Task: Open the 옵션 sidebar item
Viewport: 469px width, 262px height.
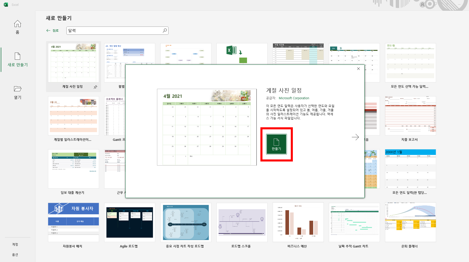Action: tap(15, 254)
